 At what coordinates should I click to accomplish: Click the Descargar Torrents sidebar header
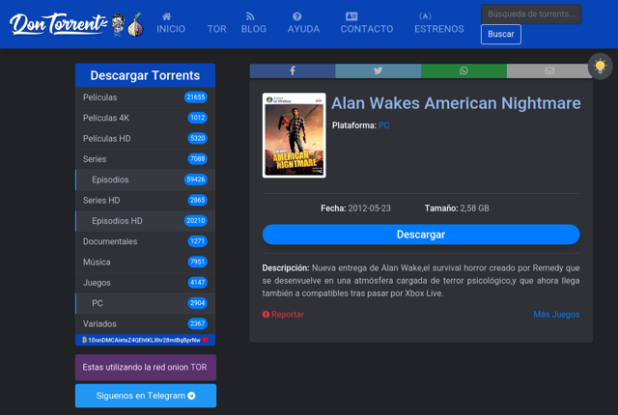[145, 75]
